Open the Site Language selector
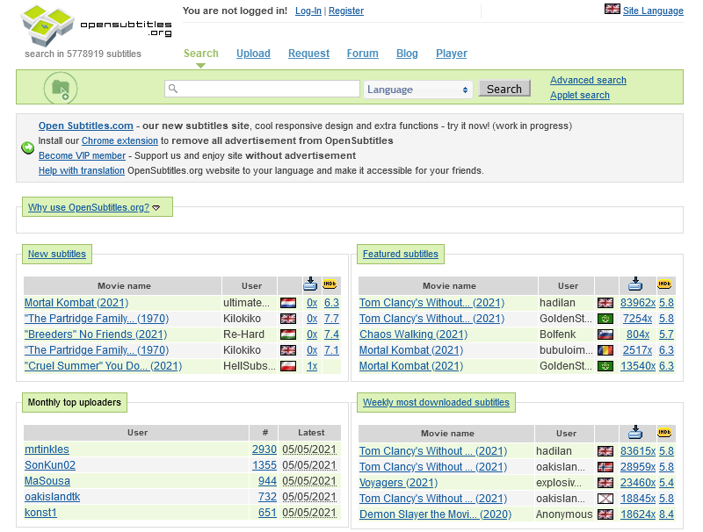The image size is (703, 532). pyautogui.click(x=652, y=11)
